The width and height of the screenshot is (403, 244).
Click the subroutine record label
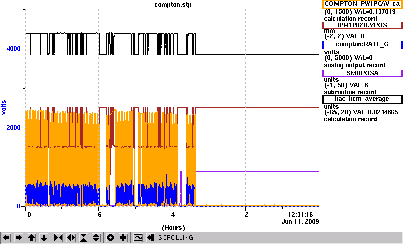tap(350, 92)
